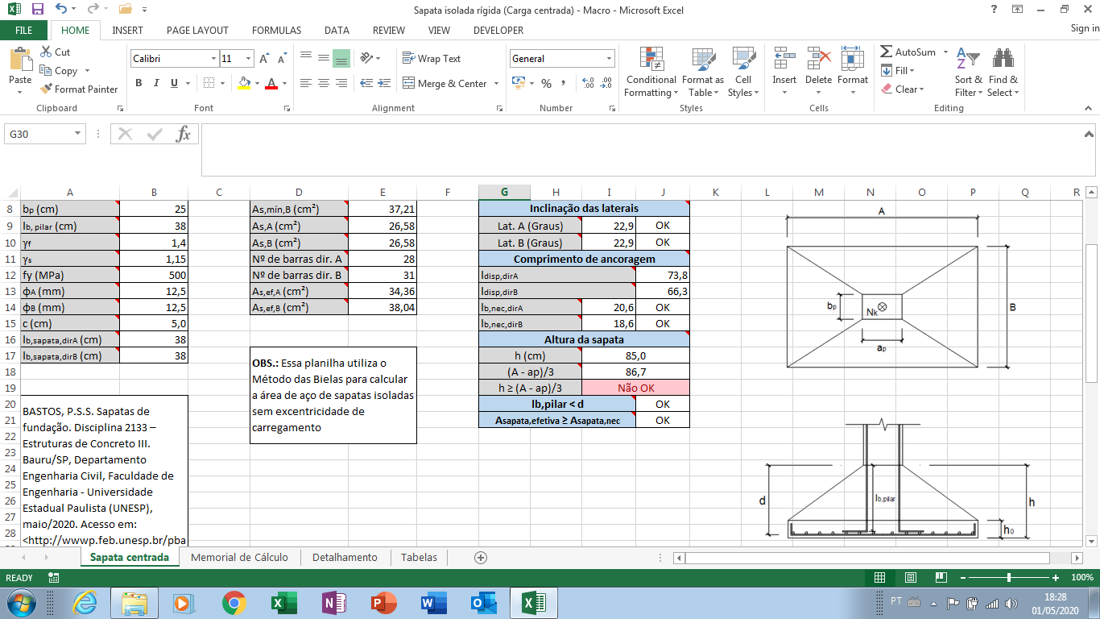
Task: Expand Merge & Center dropdown arrow
Action: pos(496,84)
